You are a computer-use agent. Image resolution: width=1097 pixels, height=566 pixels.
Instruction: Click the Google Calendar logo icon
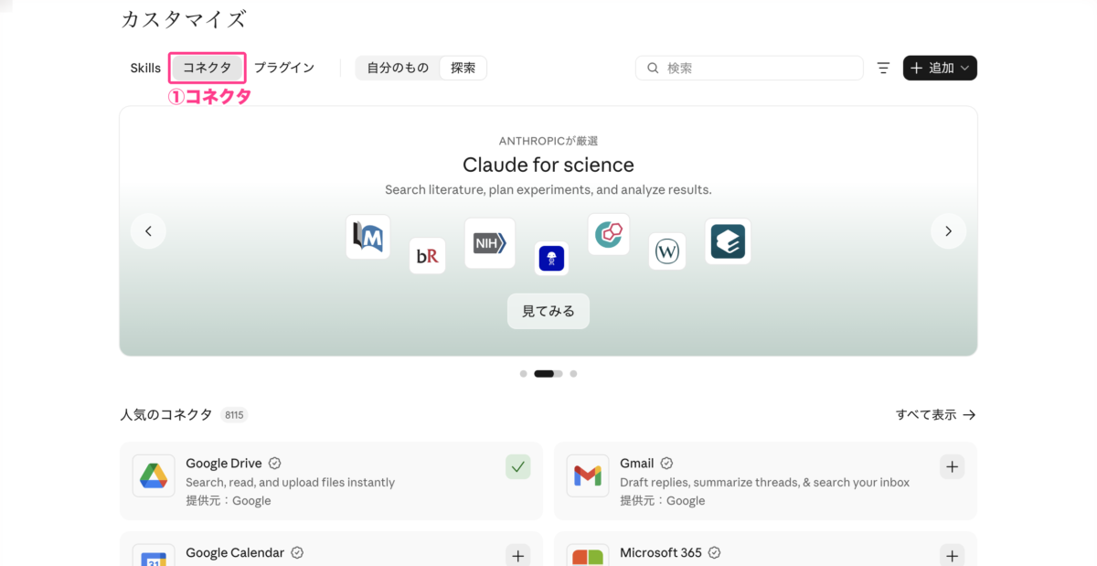point(154,556)
